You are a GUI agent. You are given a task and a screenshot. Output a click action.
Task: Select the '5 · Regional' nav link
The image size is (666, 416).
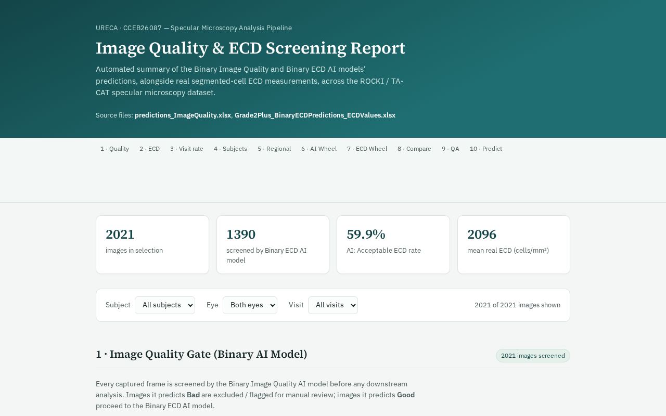coord(274,149)
